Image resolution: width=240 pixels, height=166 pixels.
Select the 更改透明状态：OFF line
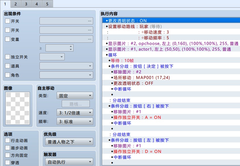pyautogui.click(x=171, y=83)
